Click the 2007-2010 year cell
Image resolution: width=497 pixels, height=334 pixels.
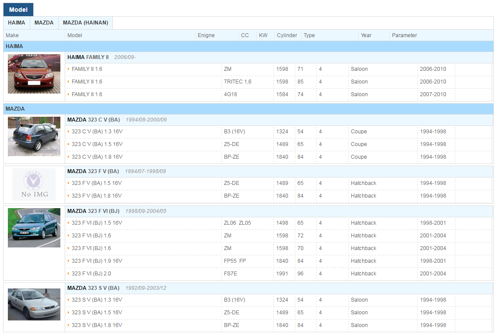coord(433,94)
